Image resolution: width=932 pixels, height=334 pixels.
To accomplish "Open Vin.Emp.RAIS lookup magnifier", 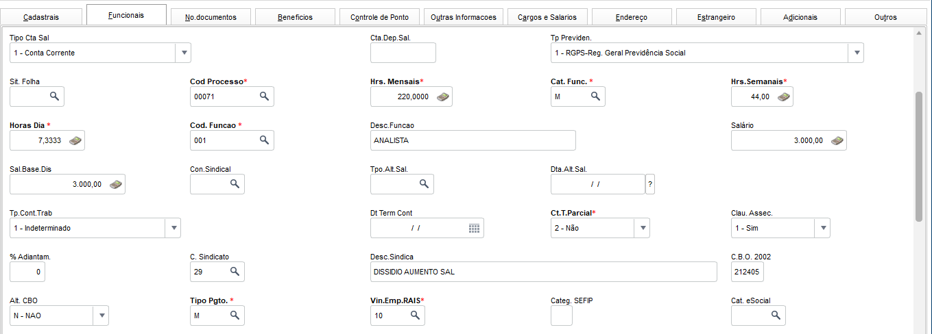I will point(415,316).
